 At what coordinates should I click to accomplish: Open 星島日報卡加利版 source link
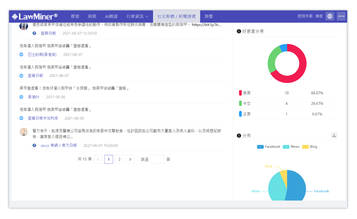pyautogui.click(x=43, y=118)
